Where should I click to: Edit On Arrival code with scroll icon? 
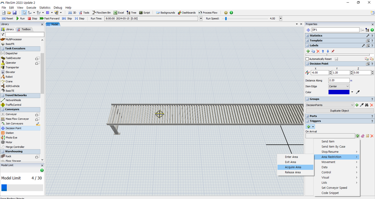pos(367,136)
